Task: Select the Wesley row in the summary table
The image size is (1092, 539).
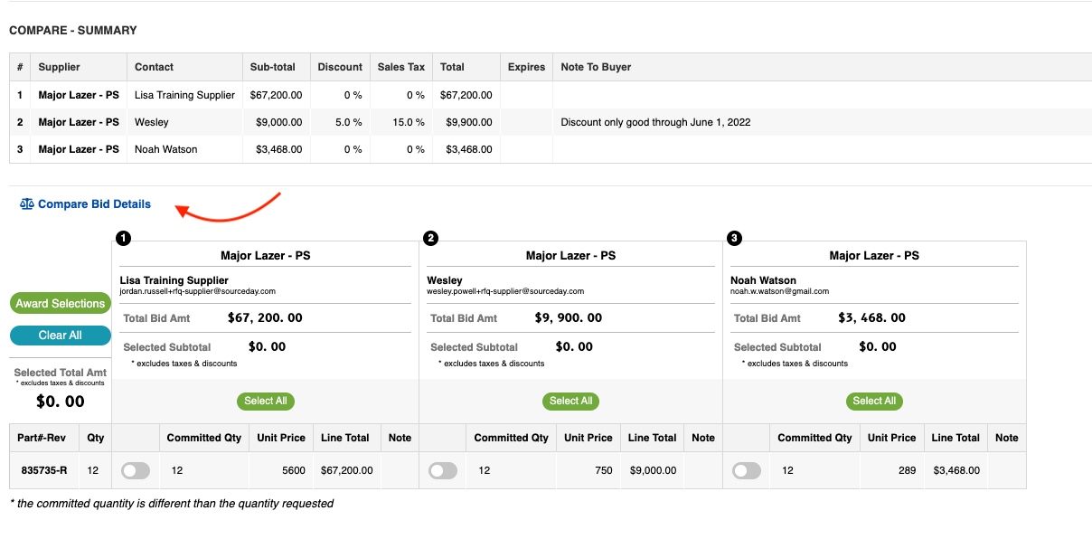Action: (550, 122)
